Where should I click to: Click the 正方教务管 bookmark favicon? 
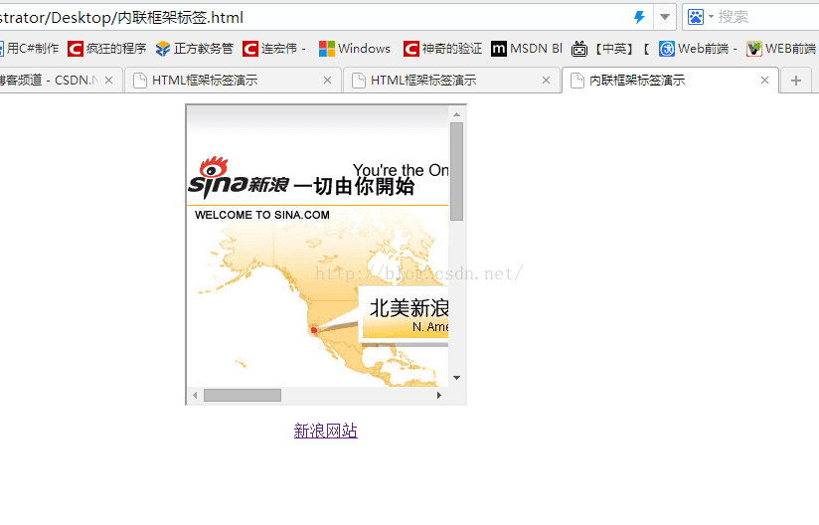click(163, 49)
